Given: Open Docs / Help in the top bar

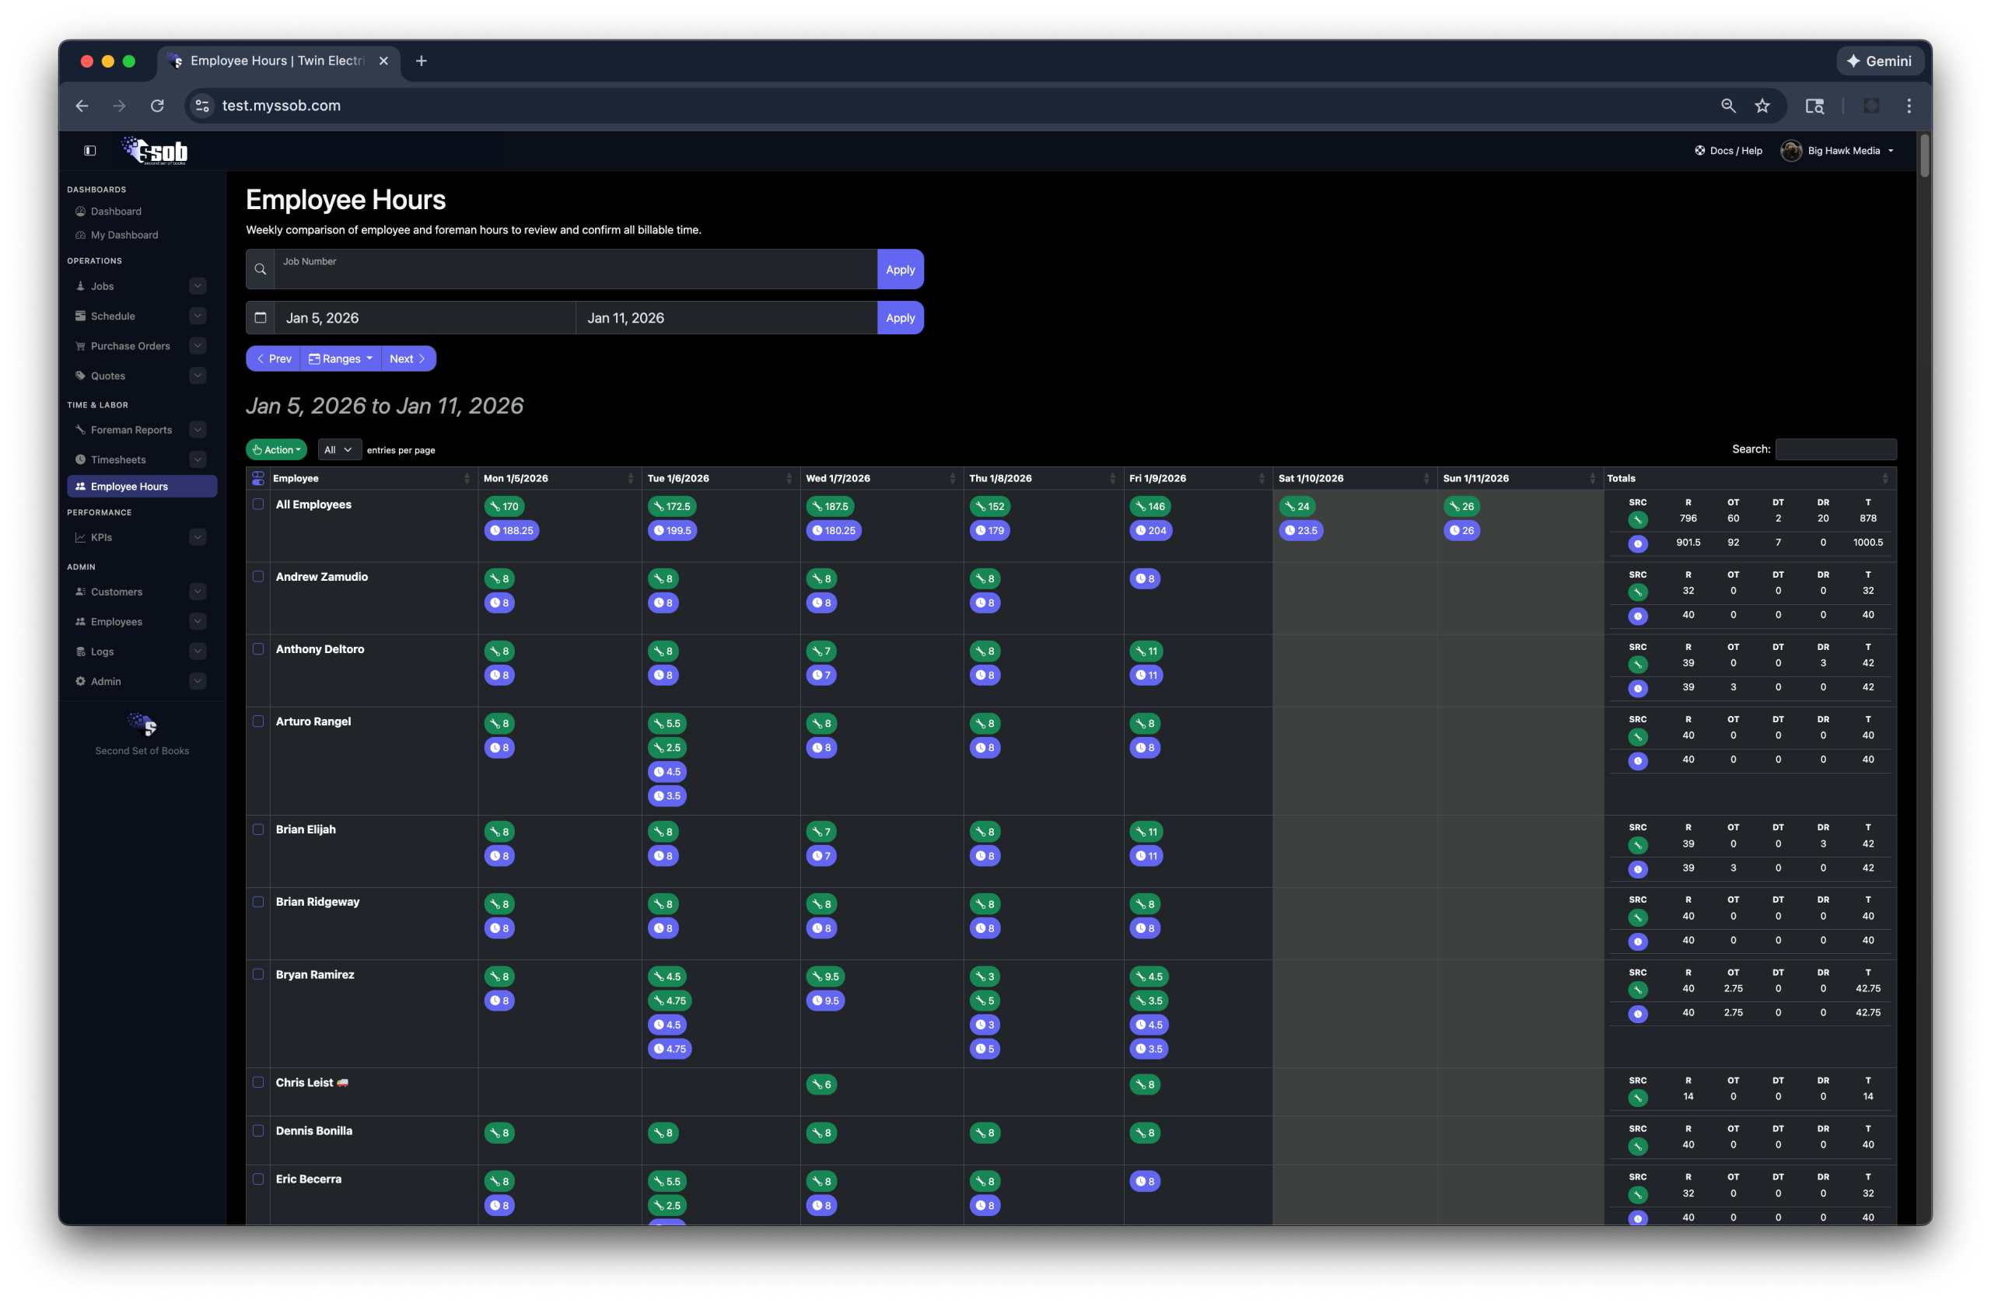Looking at the screenshot, I should pyautogui.click(x=1728, y=151).
